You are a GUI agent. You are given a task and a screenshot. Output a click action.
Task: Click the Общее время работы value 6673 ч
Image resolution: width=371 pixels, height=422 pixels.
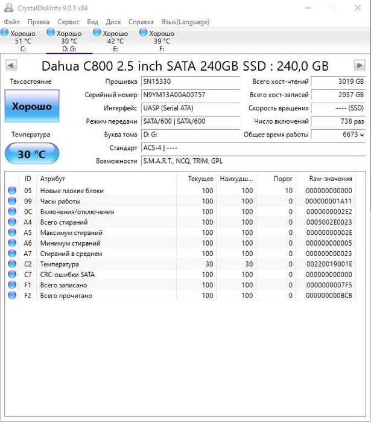point(338,134)
